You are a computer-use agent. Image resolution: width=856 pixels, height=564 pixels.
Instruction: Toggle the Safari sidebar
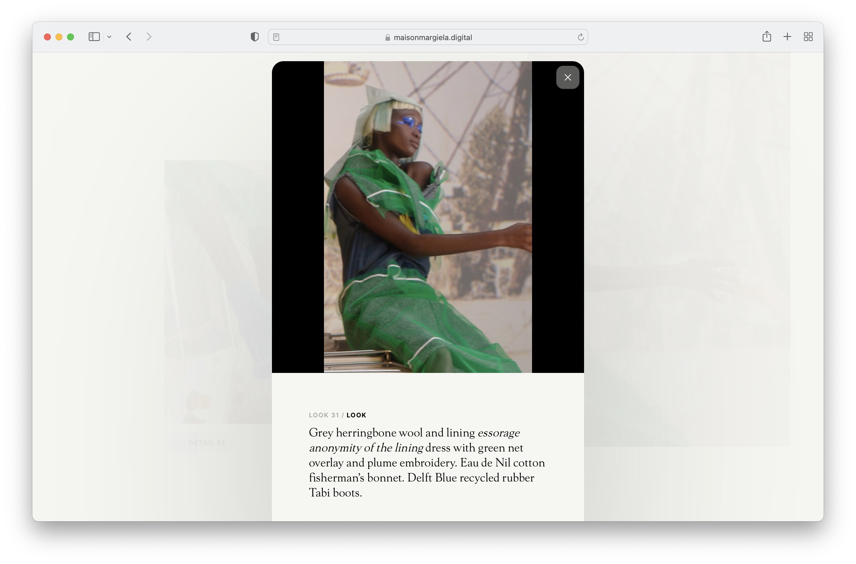pos(94,37)
